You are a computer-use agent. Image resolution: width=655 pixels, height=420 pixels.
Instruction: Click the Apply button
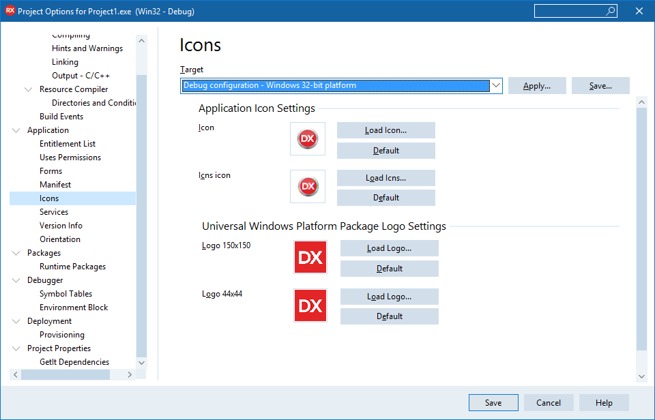(x=537, y=85)
